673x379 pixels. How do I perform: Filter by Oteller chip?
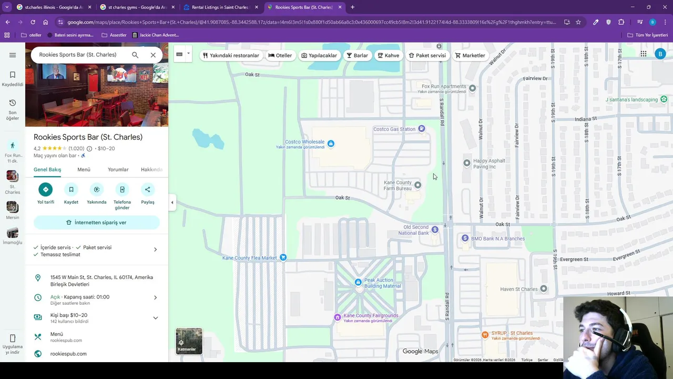coord(280,55)
